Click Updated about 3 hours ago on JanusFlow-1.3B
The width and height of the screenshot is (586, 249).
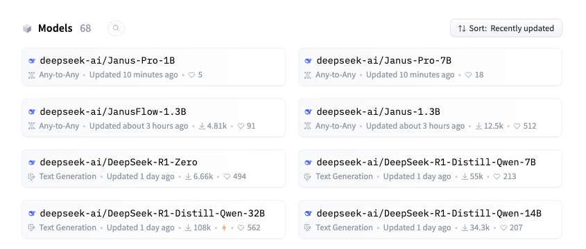[x=139, y=126]
